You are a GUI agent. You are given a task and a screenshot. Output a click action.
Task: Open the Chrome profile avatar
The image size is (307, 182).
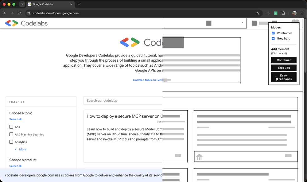pyautogui.click(x=294, y=13)
